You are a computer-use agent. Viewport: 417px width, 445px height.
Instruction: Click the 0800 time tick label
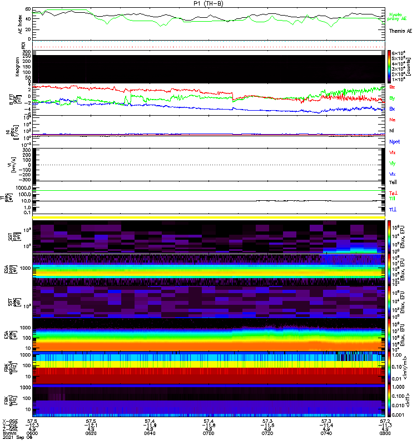point(385,433)
